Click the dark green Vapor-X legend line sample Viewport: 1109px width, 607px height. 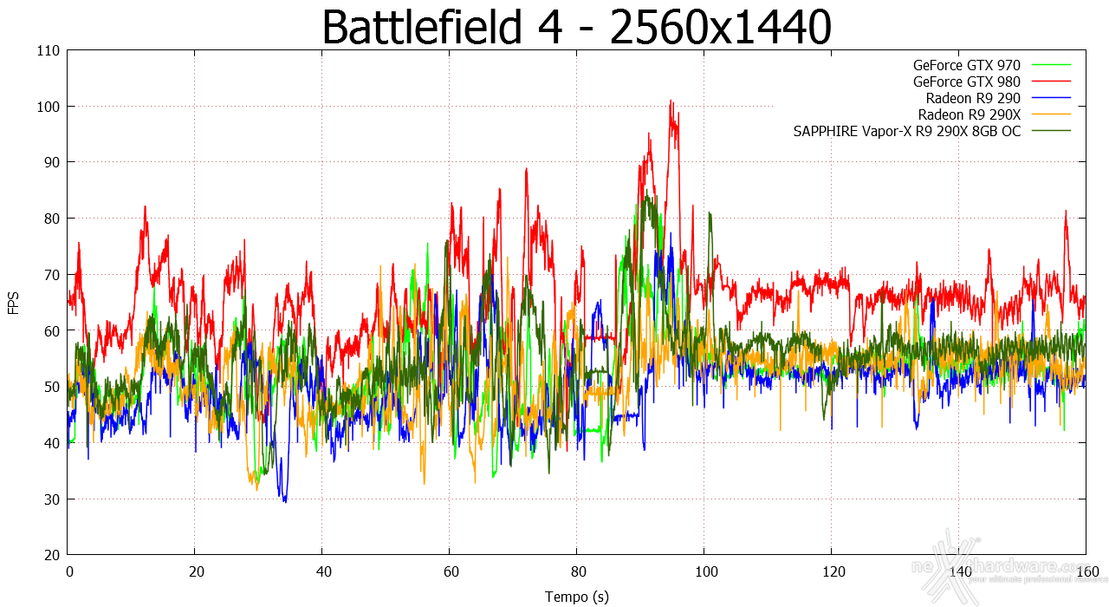[x=1049, y=131]
